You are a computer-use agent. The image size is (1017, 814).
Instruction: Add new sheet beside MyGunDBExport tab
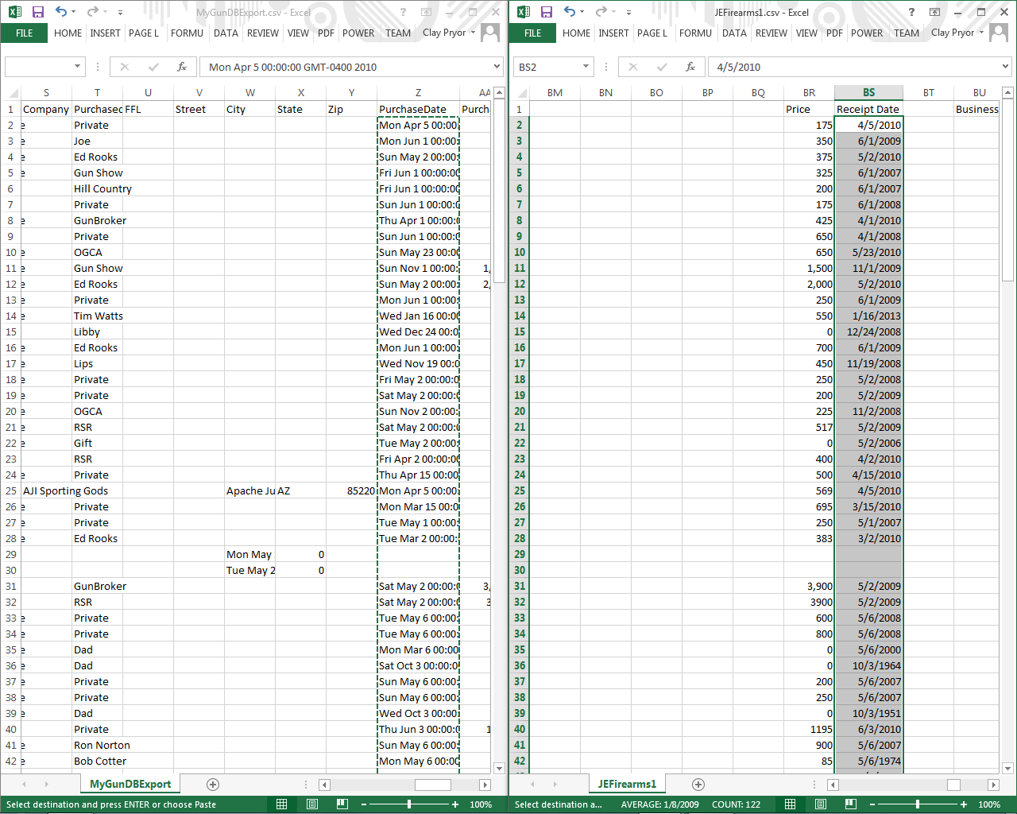point(213,785)
